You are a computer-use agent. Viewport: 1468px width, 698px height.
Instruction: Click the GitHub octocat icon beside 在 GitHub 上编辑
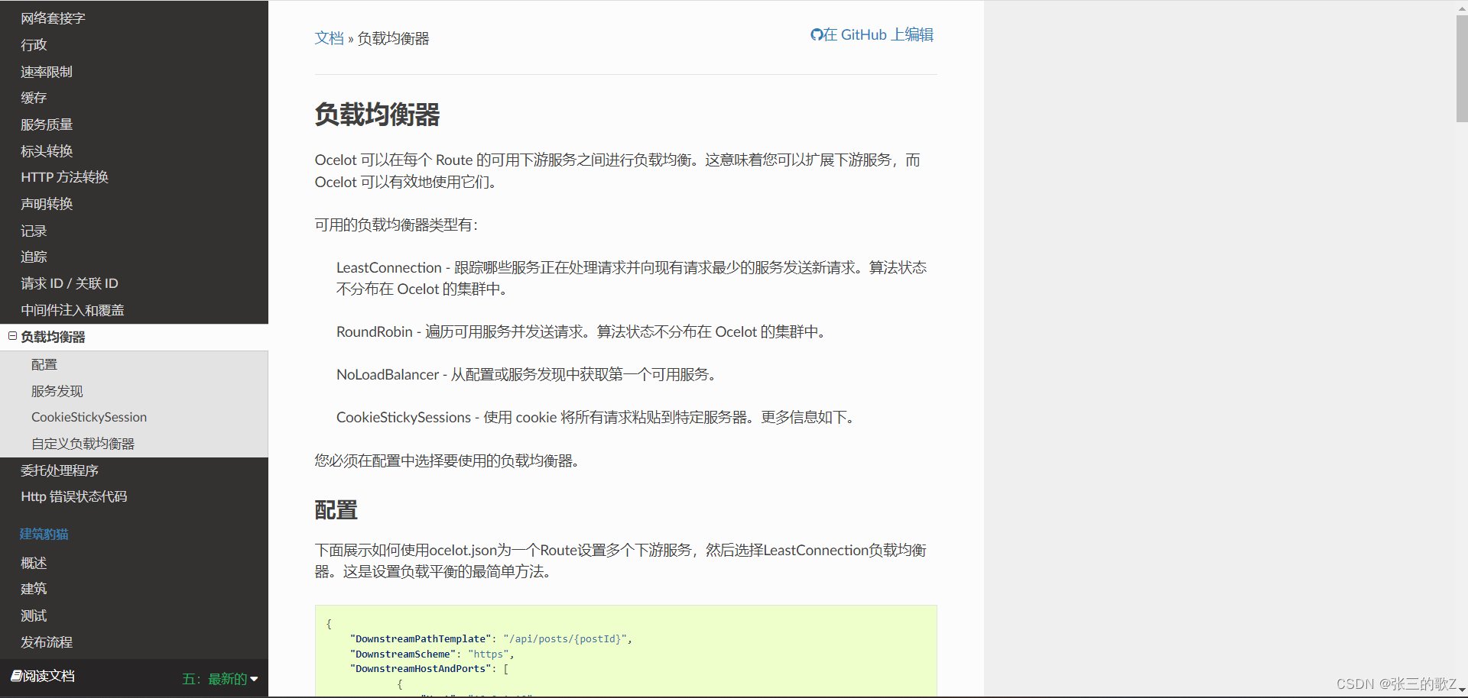[x=815, y=34]
